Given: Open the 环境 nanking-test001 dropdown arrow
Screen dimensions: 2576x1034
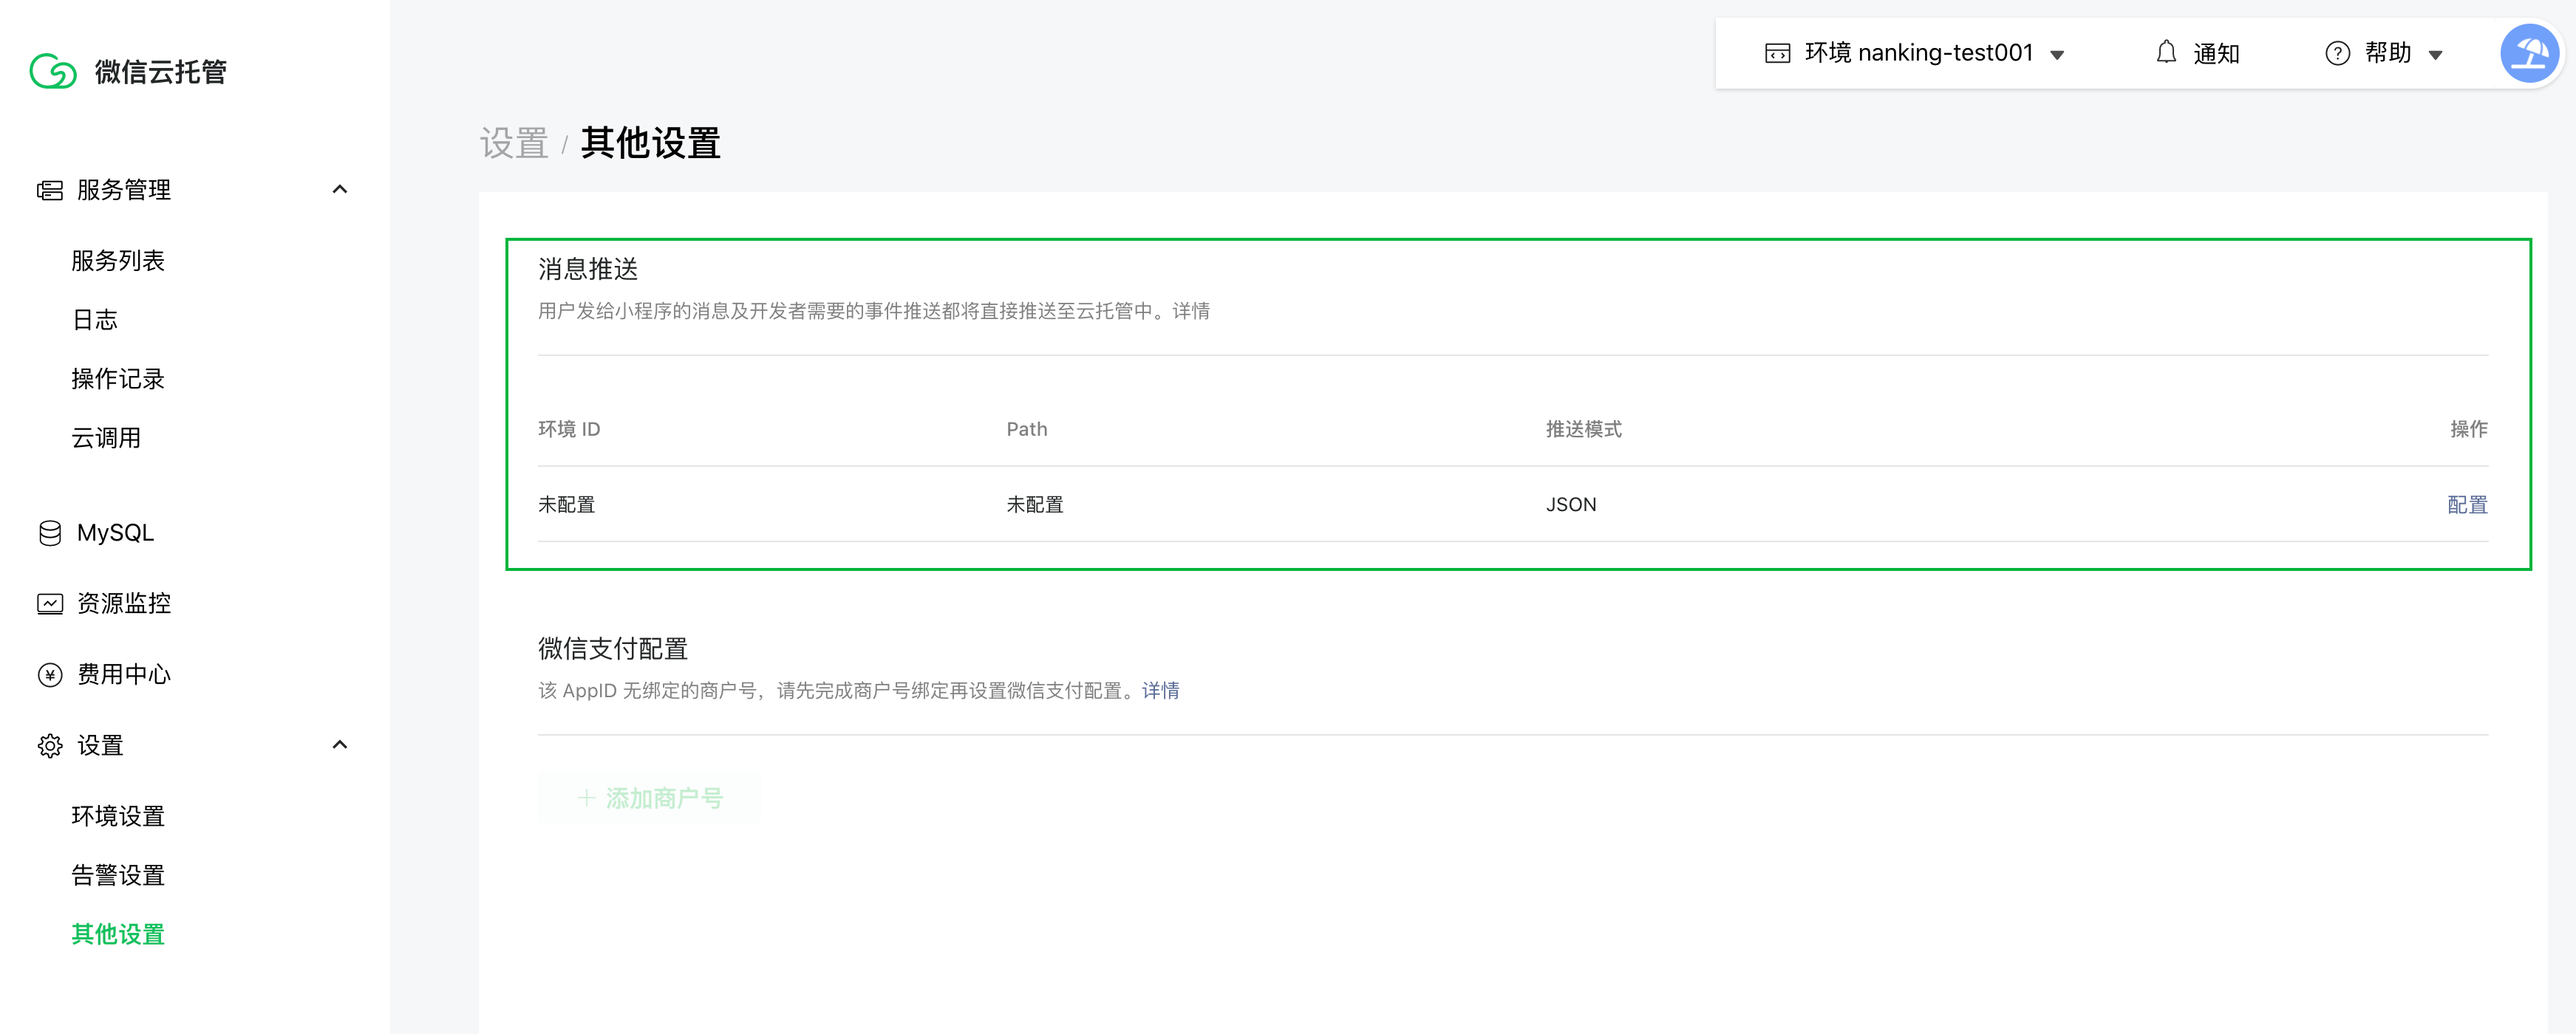Looking at the screenshot, I should (x=2057, y=55).
